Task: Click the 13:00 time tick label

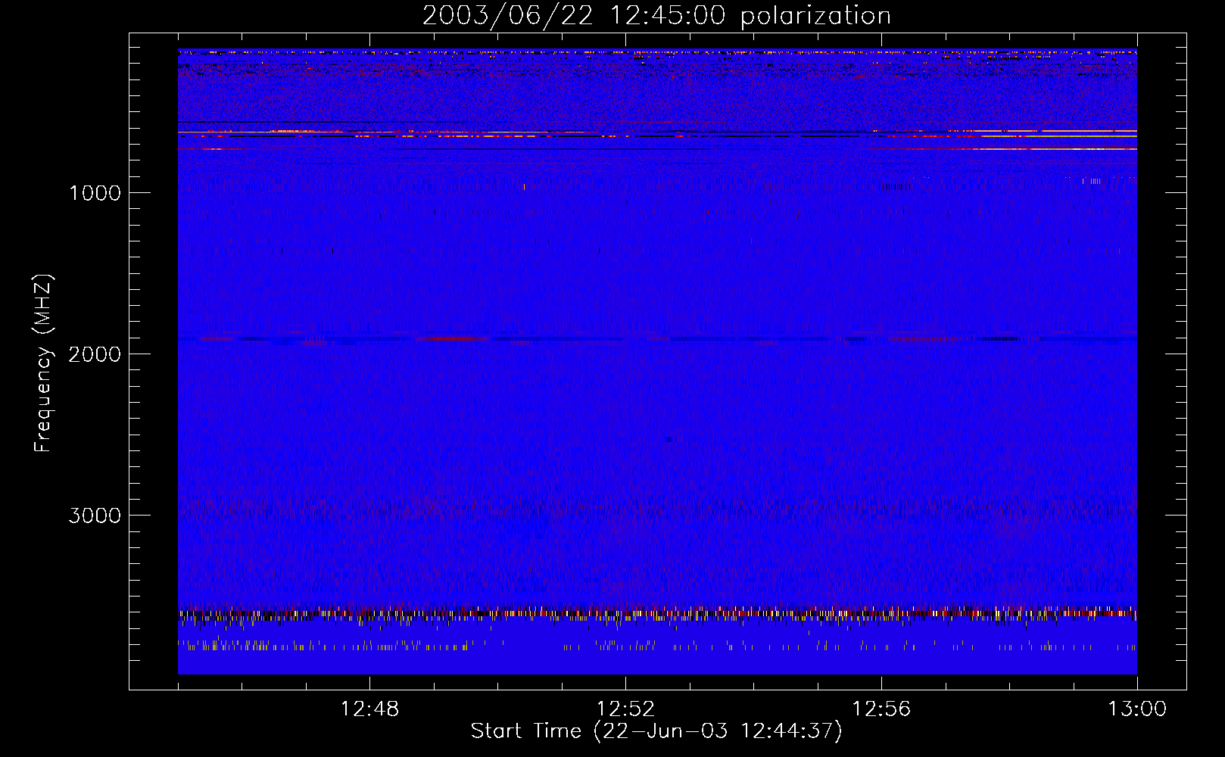Action: tap(1137, 709)
